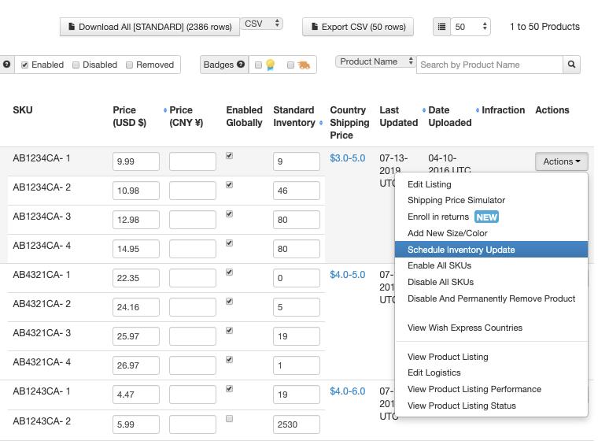Click the rows-per-page 50 stepper

coord(471,27)
